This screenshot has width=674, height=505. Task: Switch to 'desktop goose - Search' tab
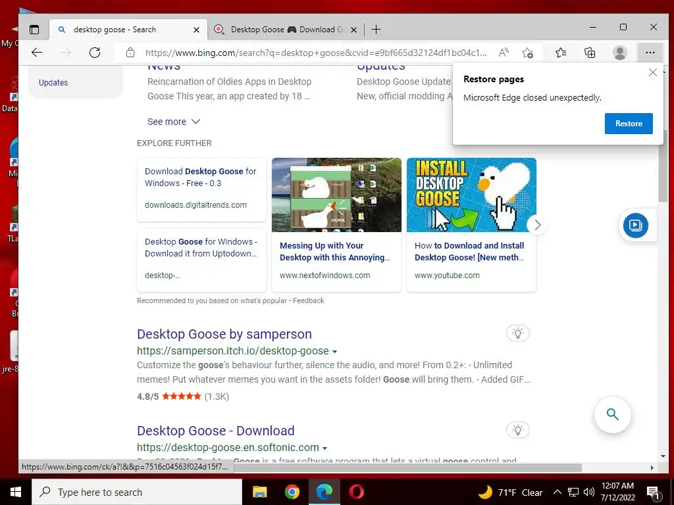[128, 30]
